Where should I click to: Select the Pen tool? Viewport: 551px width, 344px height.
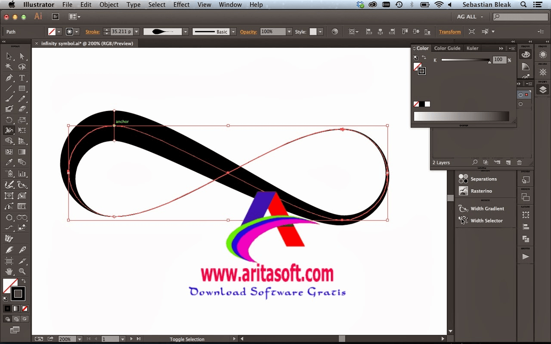click(9, 78)
